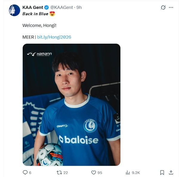This screenshot has width=179, height=177.
Task: Like the post with the heart icon
Action: [93, 173]
